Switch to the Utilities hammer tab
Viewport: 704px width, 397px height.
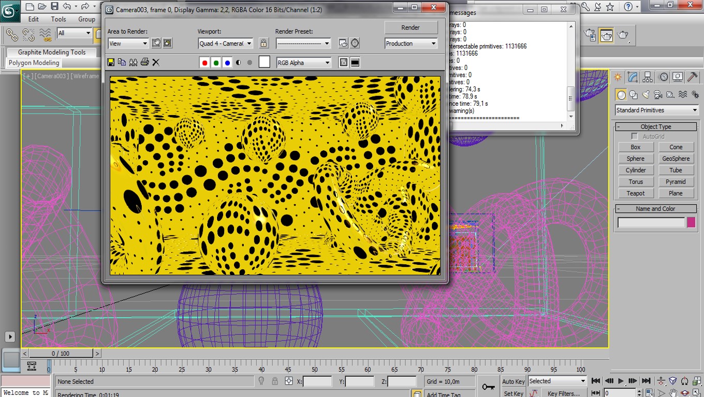pos(693,77)
